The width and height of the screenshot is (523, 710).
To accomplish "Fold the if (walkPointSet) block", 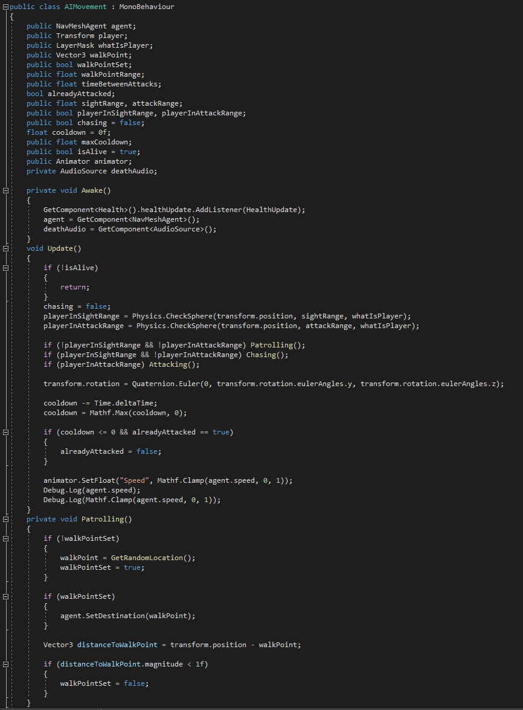I will [x=5, y=596].
